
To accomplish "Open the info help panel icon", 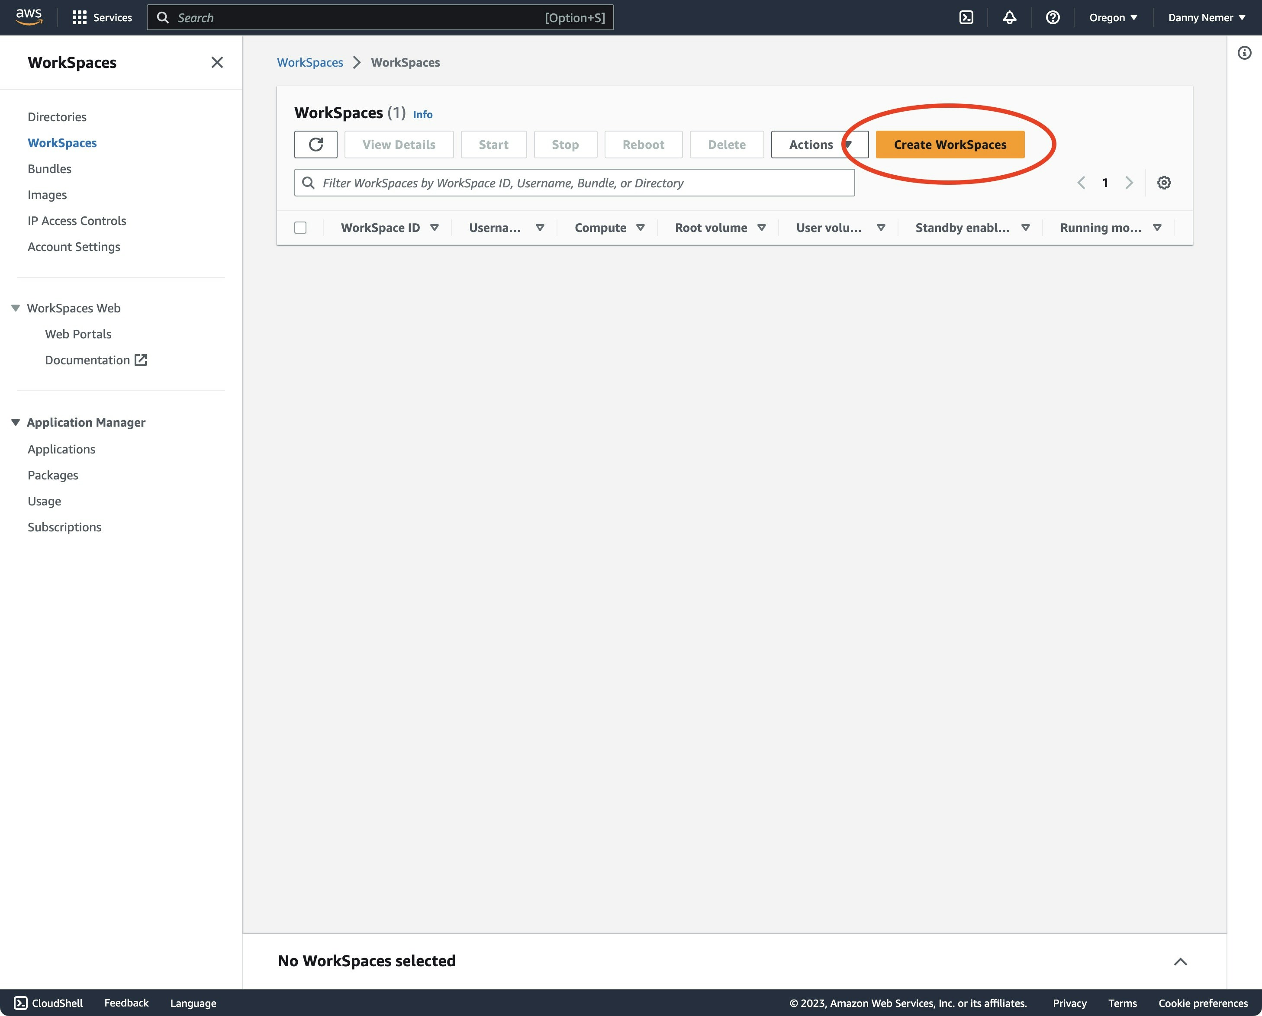I will [x=1244, y=53].
